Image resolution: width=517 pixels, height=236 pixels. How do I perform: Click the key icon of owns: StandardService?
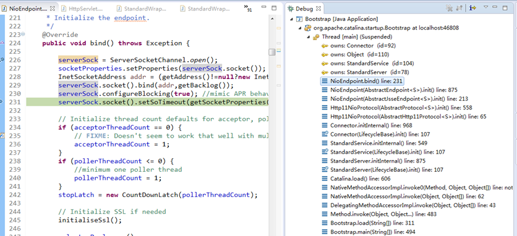[325, 63]
